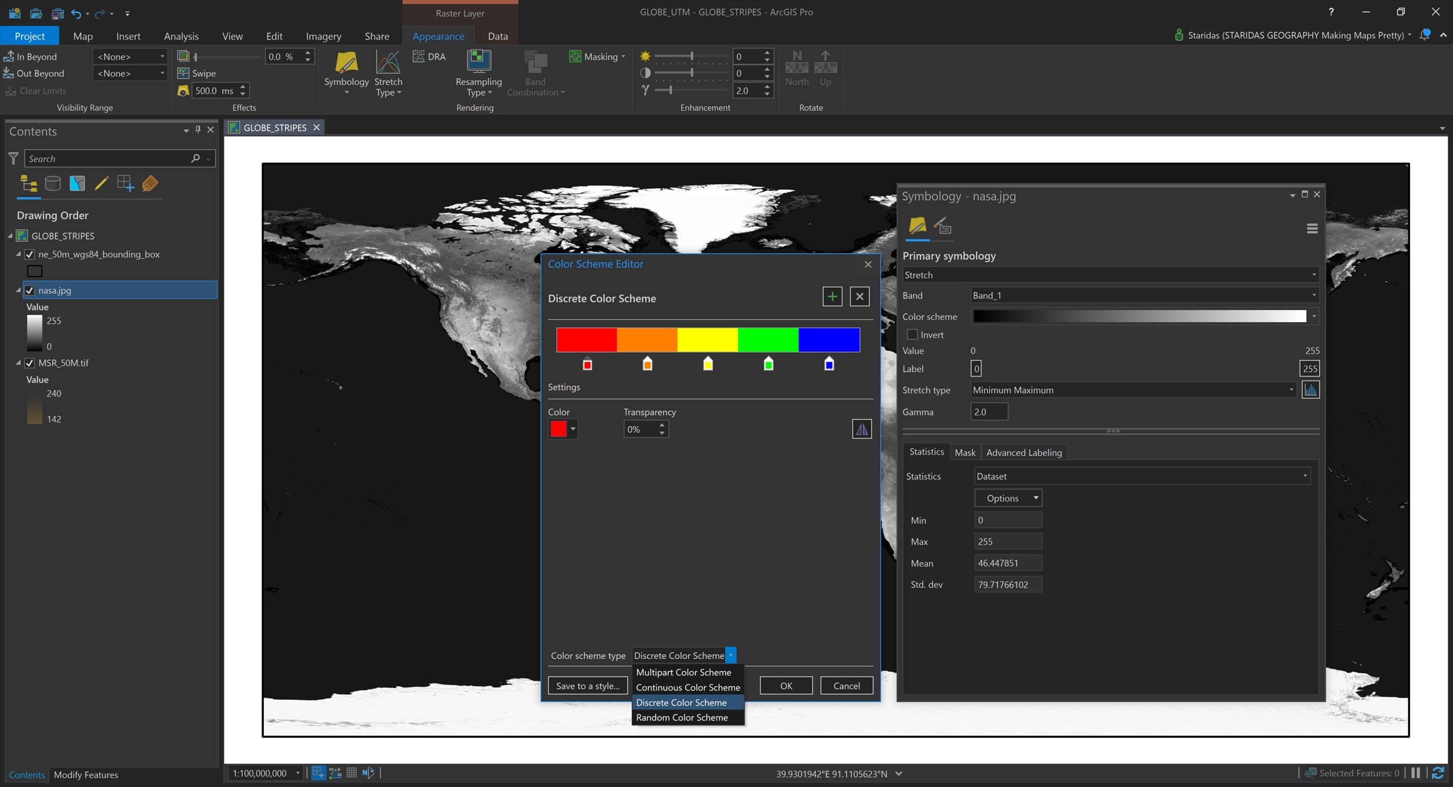Uncheck MSR_50M.tif layer visibility

pos(30,363)
